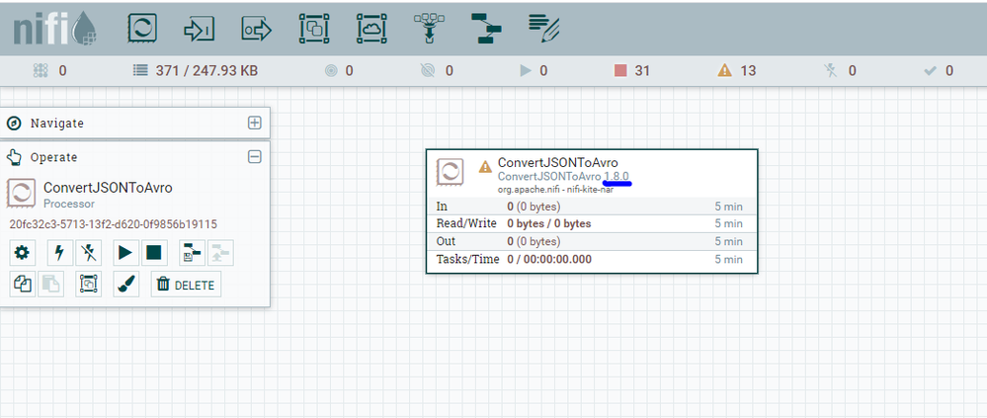This screenshot has height=418, width=987.
Task: Click the Input Port toolbar icon
Action: coord(200,29)
